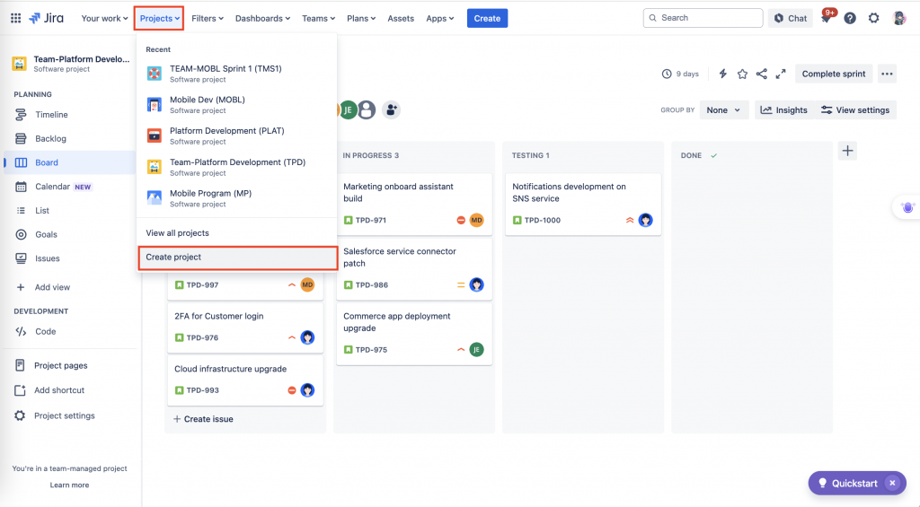This screenshot has width=920, height=507.
Task: Click the share board icon
Action: pos(761,74)
